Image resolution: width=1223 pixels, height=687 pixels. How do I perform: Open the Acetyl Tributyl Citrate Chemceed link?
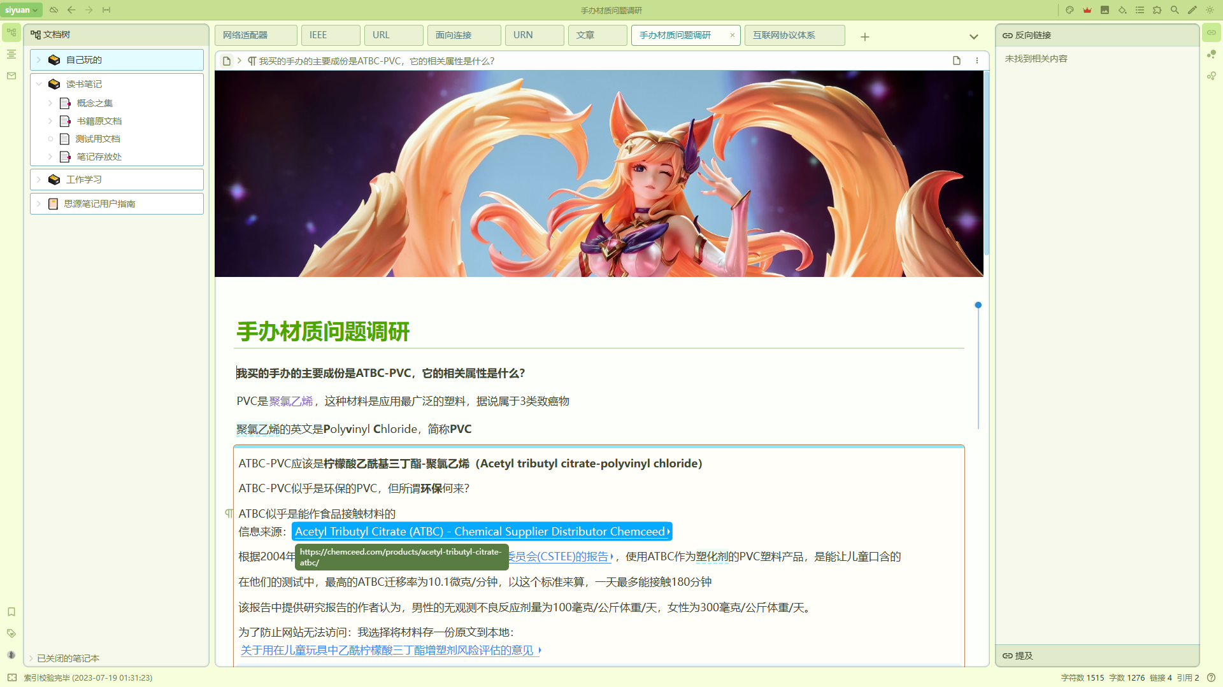(482, 532)
